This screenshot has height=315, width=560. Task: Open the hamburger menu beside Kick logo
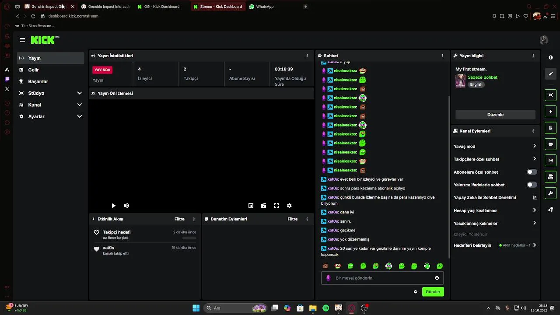pos(22,40)
